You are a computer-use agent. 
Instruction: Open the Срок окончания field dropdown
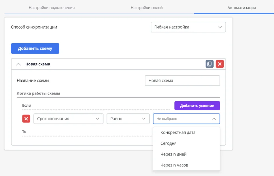coord(68,119)
